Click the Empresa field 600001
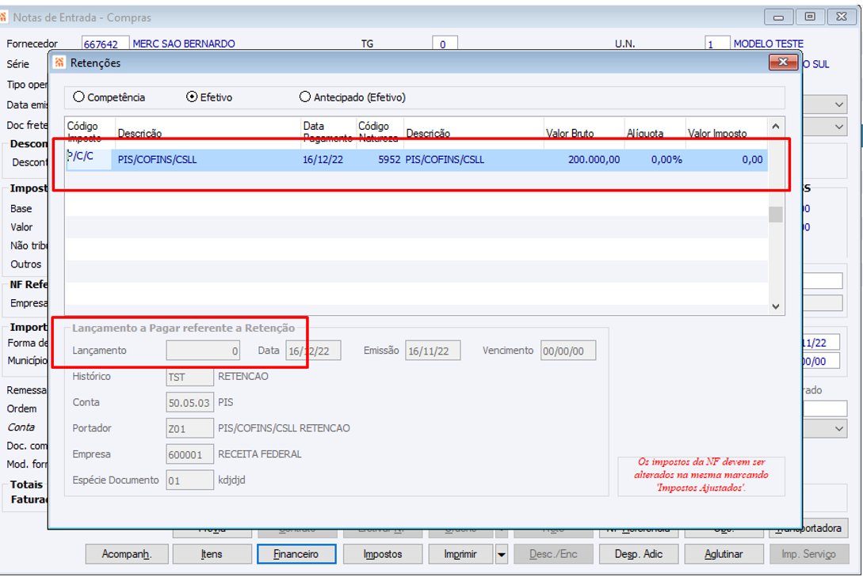Image resolution: width=863 pixels, height=577 pixels. (190, 454)
